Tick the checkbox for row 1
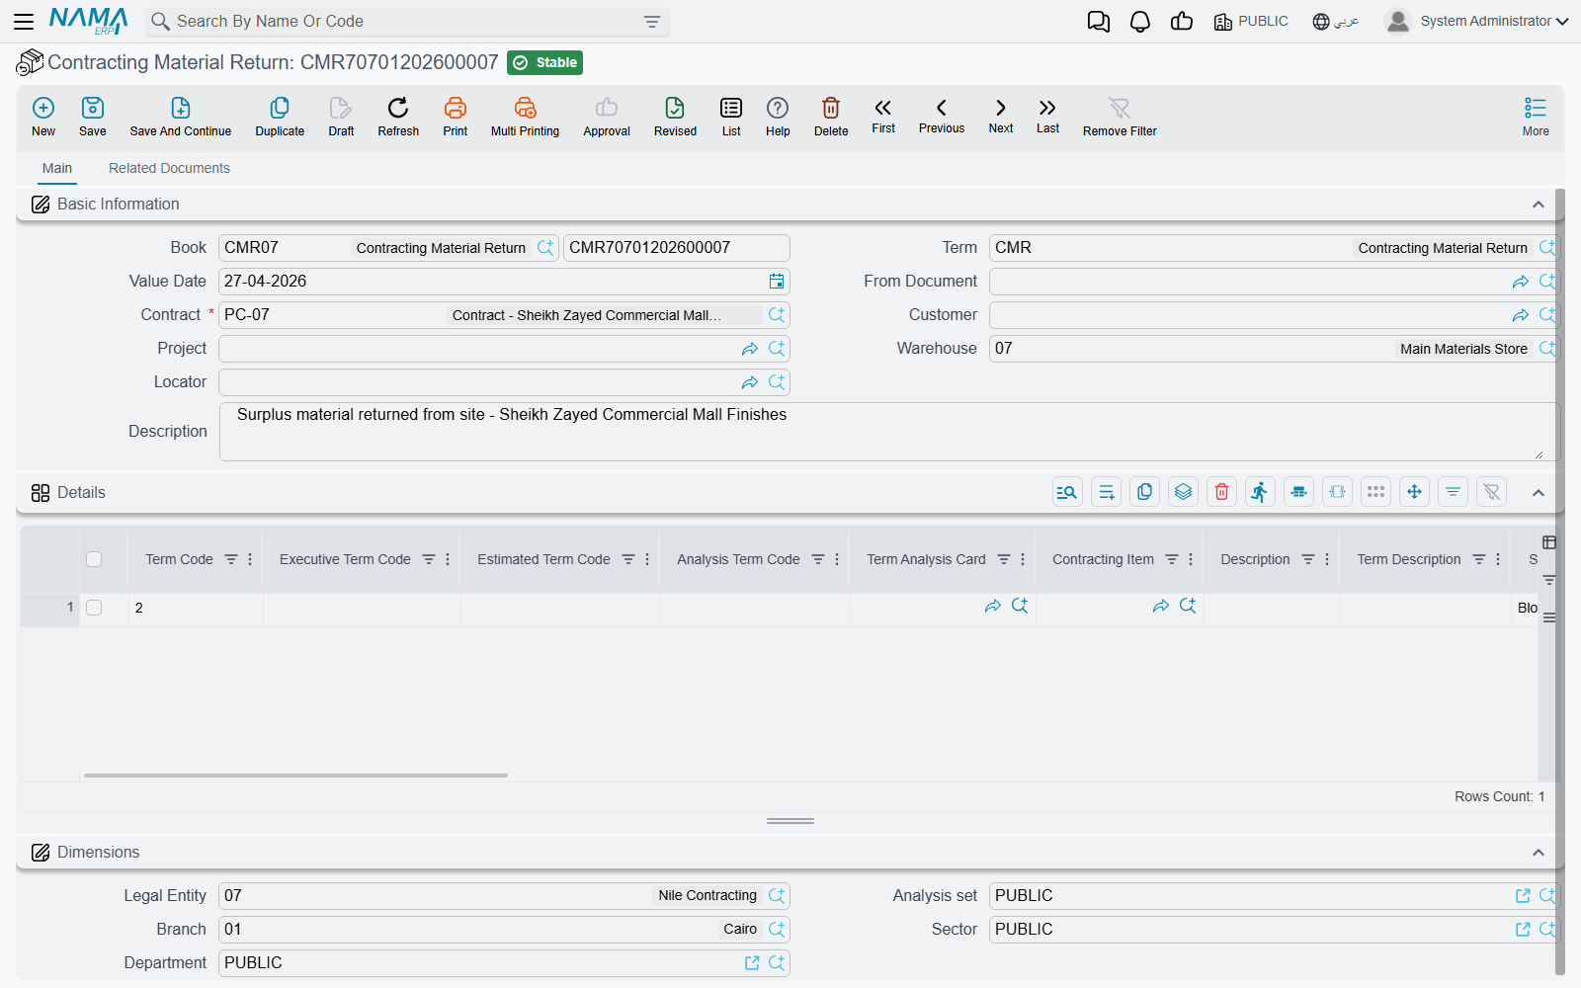1581x988 pixels. point(94,608)
